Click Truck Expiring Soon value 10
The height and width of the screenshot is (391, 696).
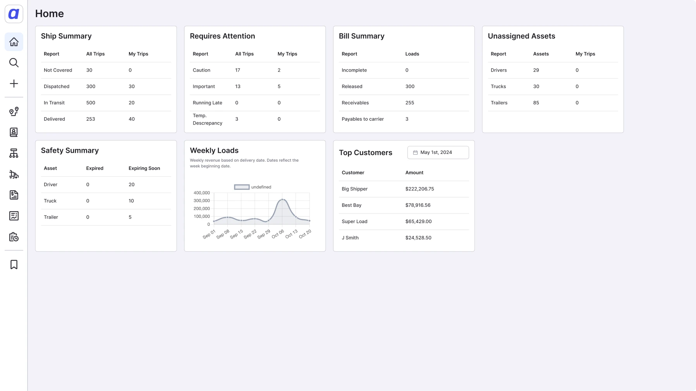[x=131, y=201]
